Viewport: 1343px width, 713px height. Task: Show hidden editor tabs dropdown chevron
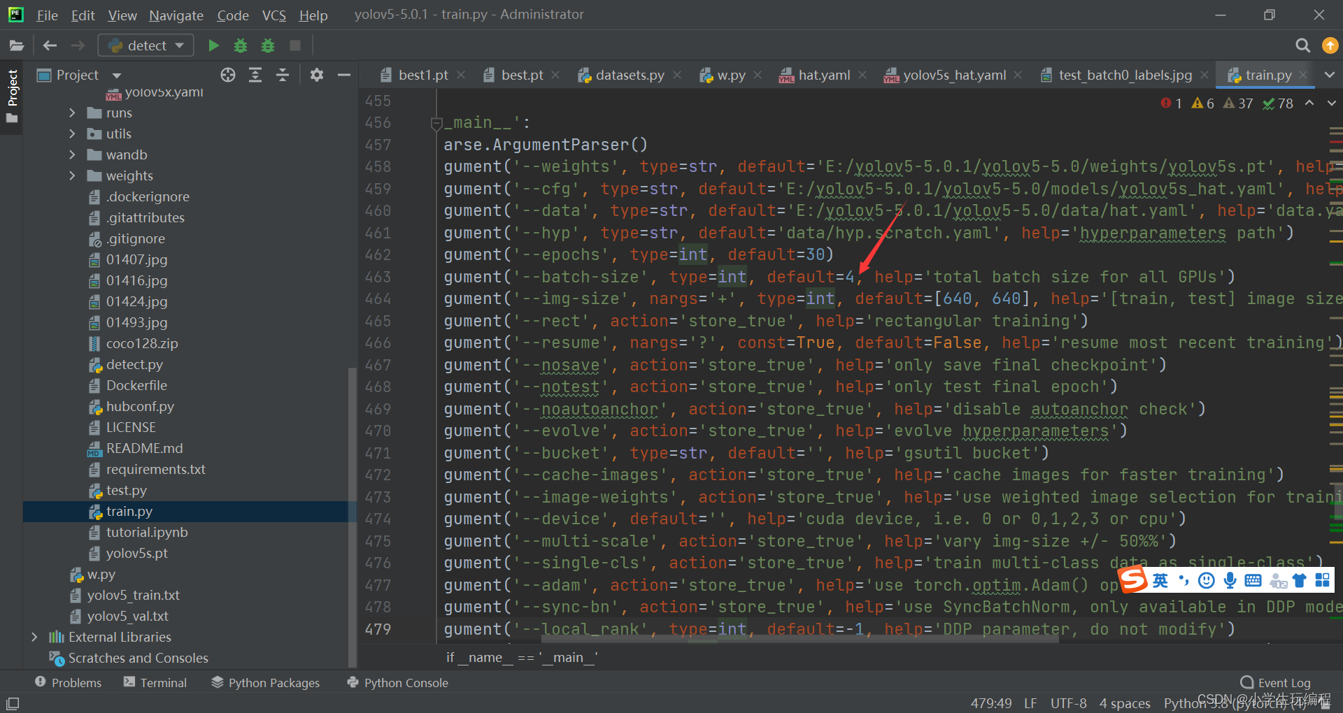pyautogui.click(x=1329, y=74)
